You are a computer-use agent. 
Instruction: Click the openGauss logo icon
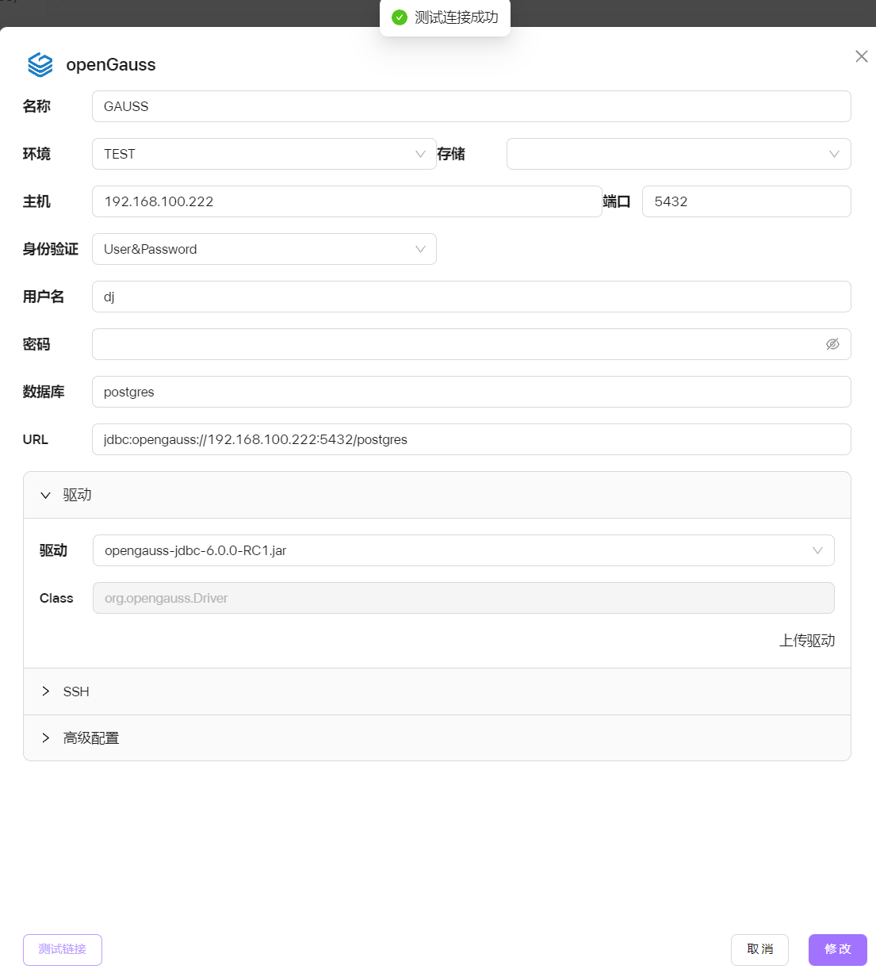coord(40,64)
